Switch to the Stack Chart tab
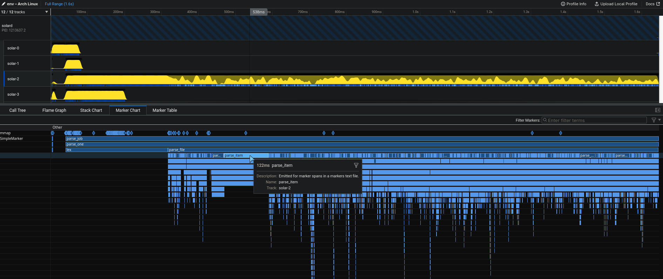Screen dimensions: 663x279 91,110
